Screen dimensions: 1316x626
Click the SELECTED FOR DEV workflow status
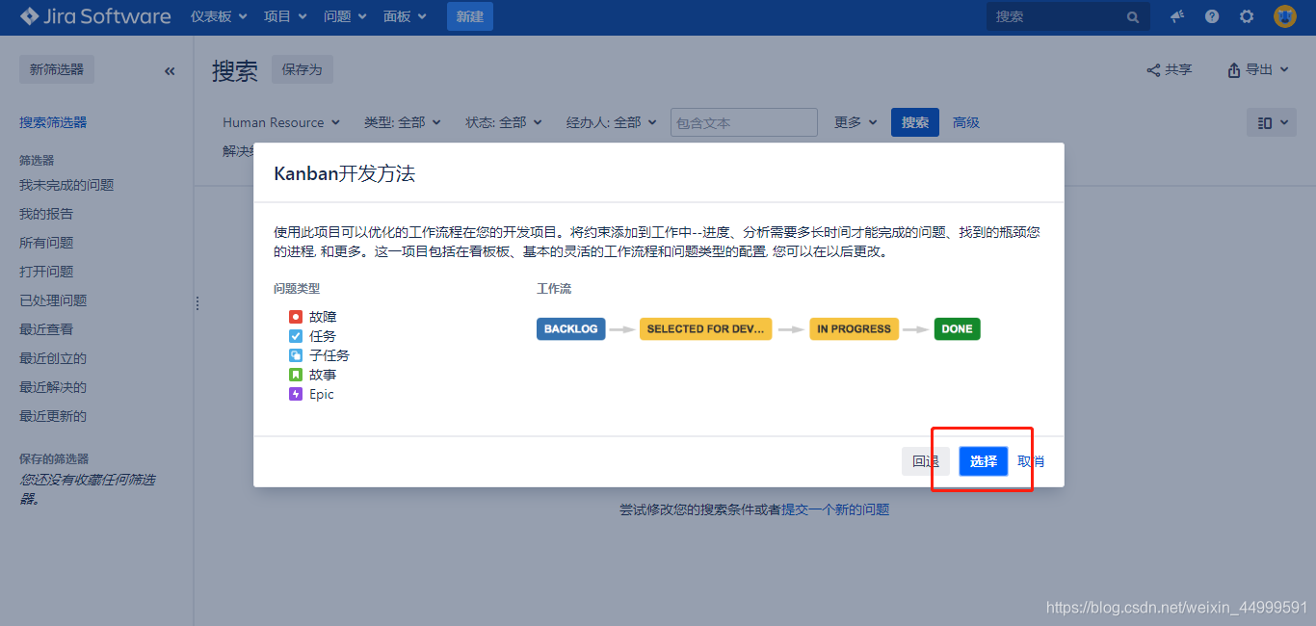pyautogui.click(x=705, y=328)
